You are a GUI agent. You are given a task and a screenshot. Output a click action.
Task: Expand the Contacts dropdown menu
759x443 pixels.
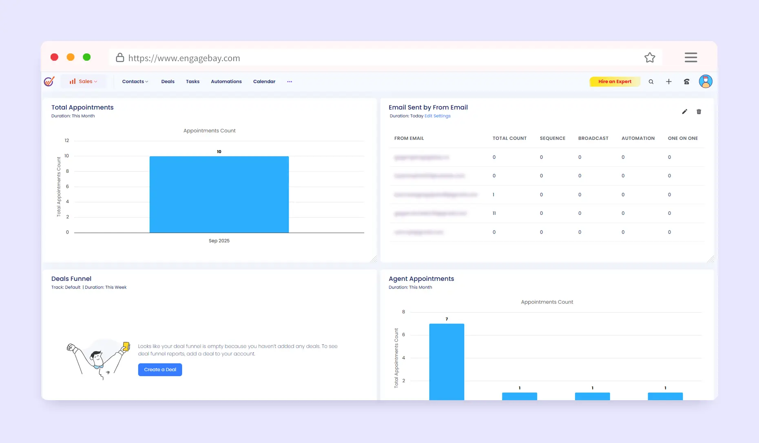tap(135, 82)
